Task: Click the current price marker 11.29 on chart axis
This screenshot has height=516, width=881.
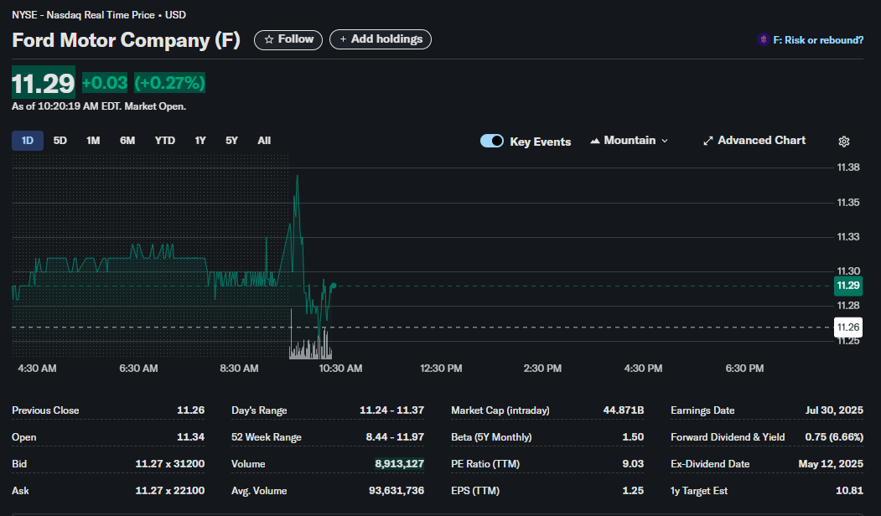Action: point(847,286)
